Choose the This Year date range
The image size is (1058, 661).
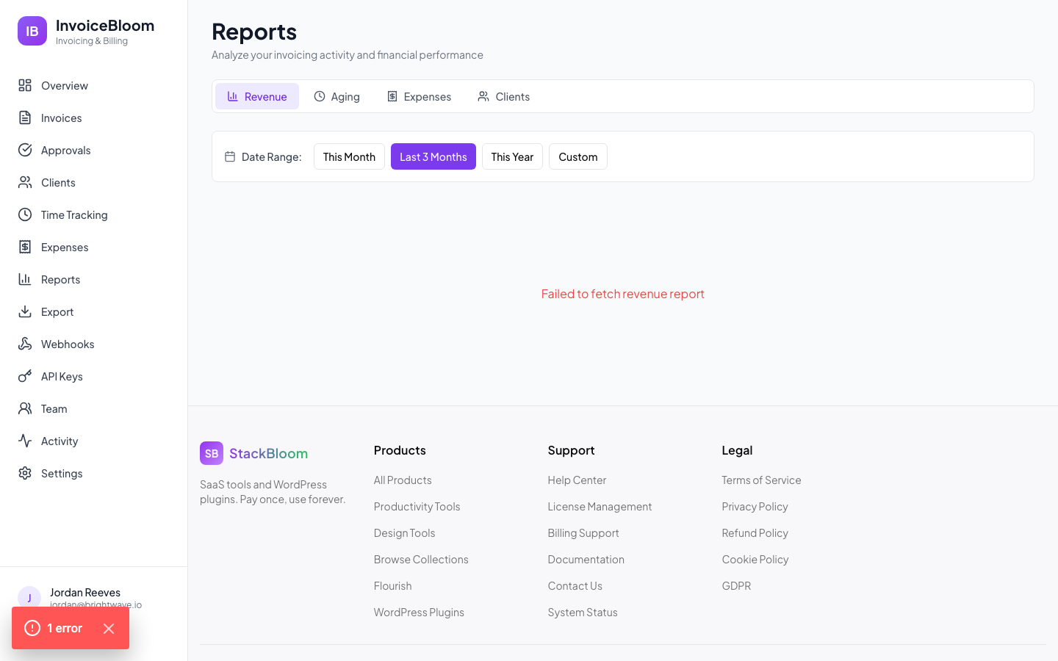[512, 156]
